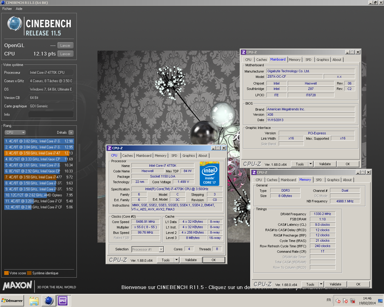Open the Processor #1 selection dropdown
Image resolution: width=384 pixels, height=307 pixels.
pyautogui.click(x=148, y=249)
